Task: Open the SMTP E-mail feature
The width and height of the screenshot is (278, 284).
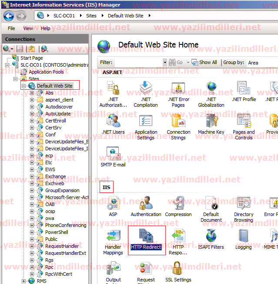Action: 113,157
